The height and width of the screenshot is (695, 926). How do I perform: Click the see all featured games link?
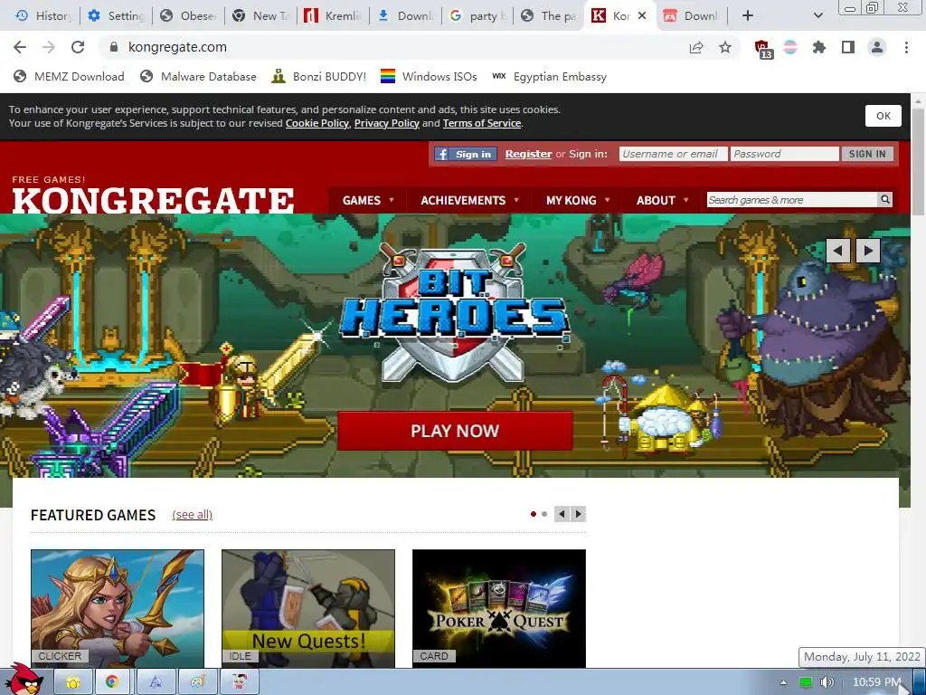(x=192, y=515)
